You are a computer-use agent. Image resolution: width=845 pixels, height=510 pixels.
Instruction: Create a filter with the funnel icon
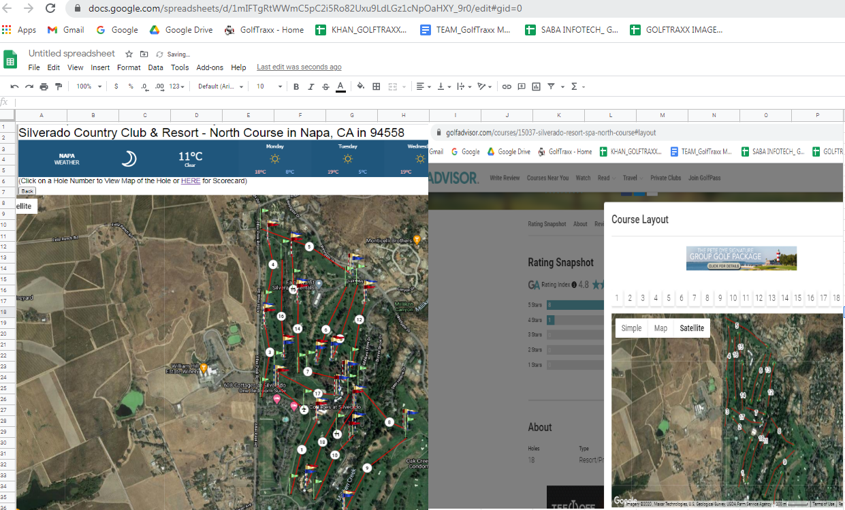[x=551, y=86]
